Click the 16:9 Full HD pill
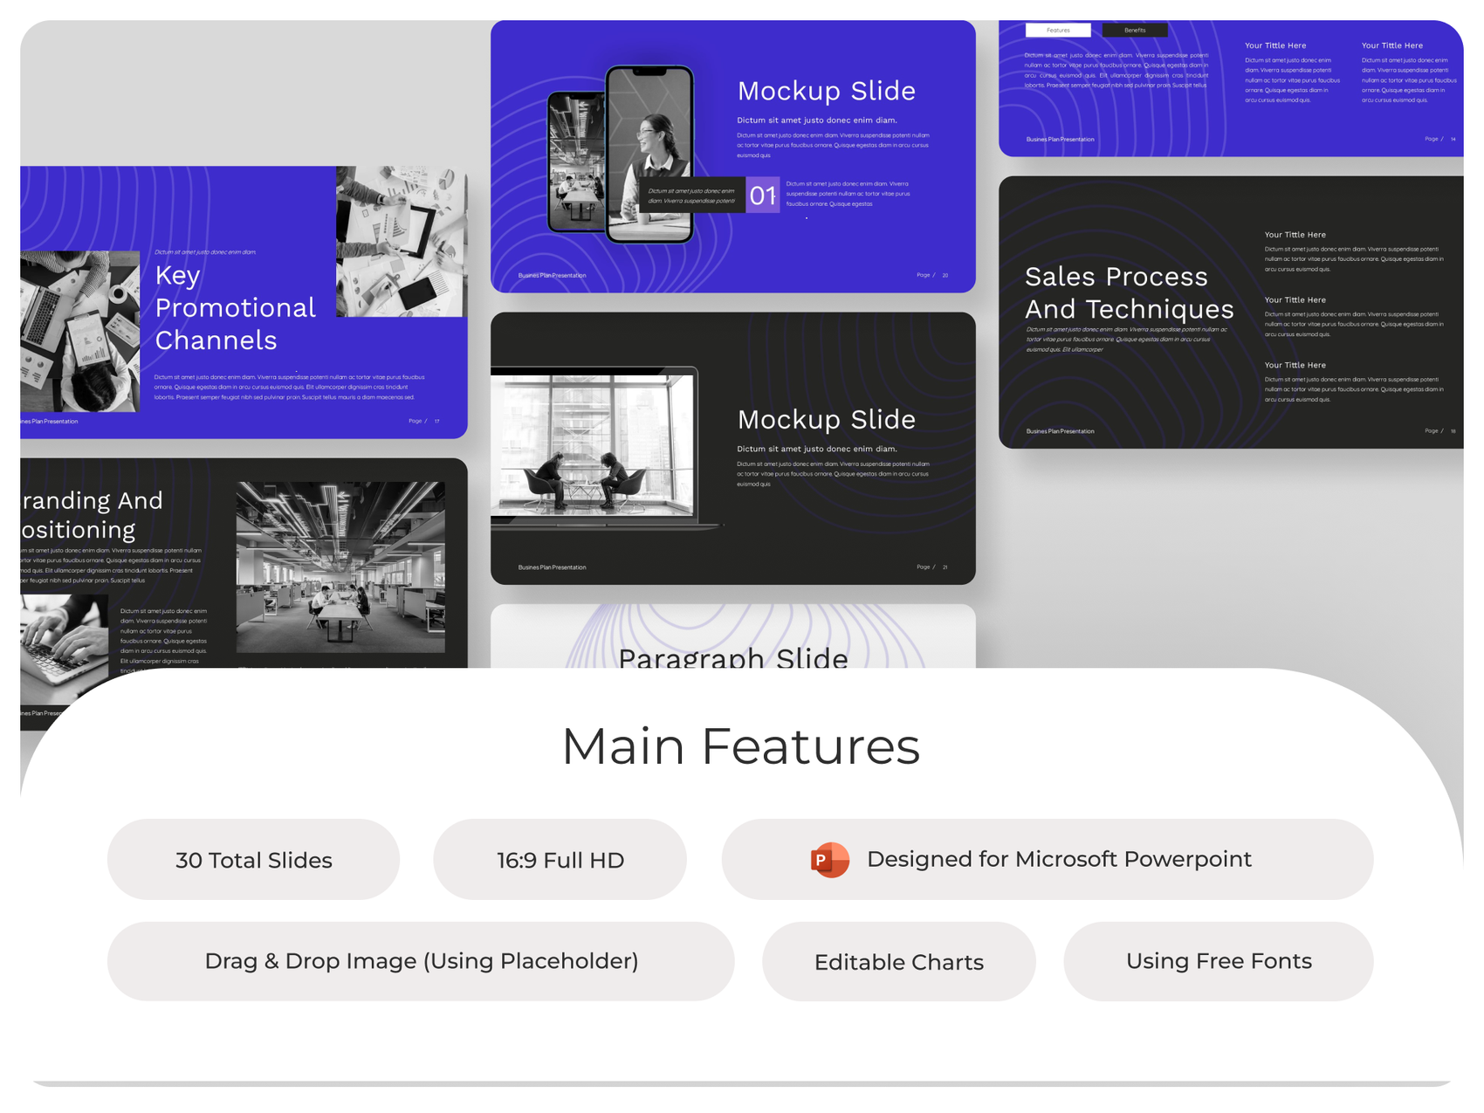The height and width of the screenshot is (1113, 1484). click(x=560, y=860)
